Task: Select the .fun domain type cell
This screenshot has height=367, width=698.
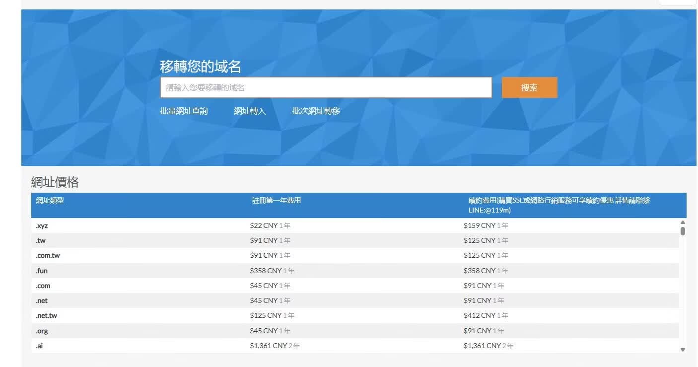Action: [x=42, y=271]
